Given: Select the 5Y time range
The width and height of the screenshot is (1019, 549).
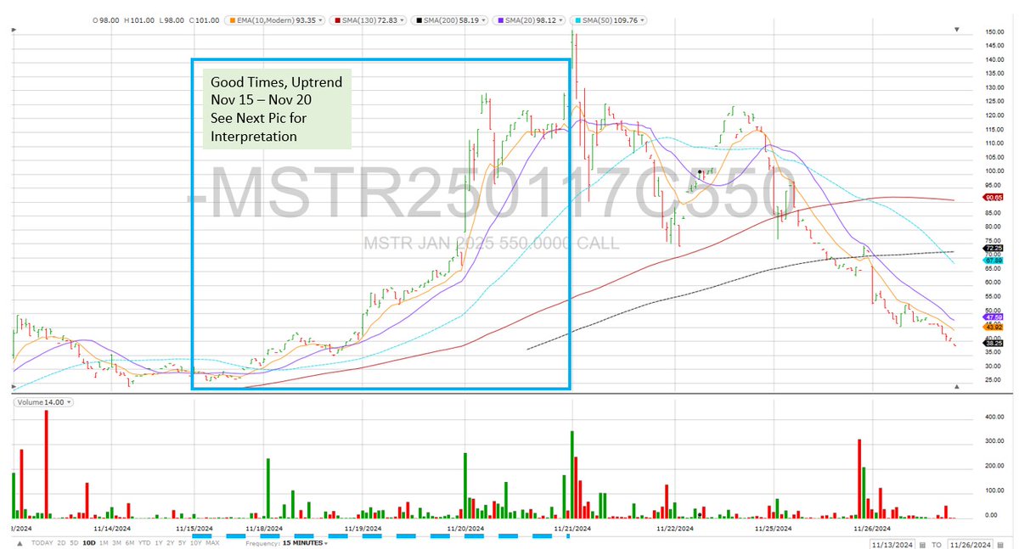Looking at the screenshot, I should tap(183, 543).
